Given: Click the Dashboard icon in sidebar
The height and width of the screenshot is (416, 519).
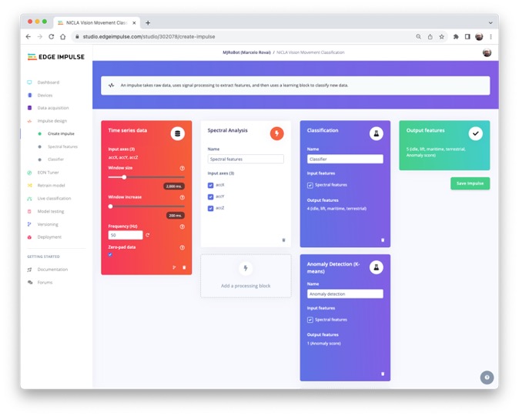Looking at the screenshot, I should pyautogui.click(x=29, y=82).
